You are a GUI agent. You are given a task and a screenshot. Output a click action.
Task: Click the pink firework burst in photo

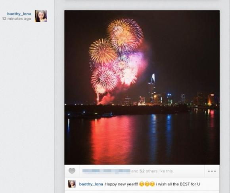pyautogui.click(x=105, y=78)
